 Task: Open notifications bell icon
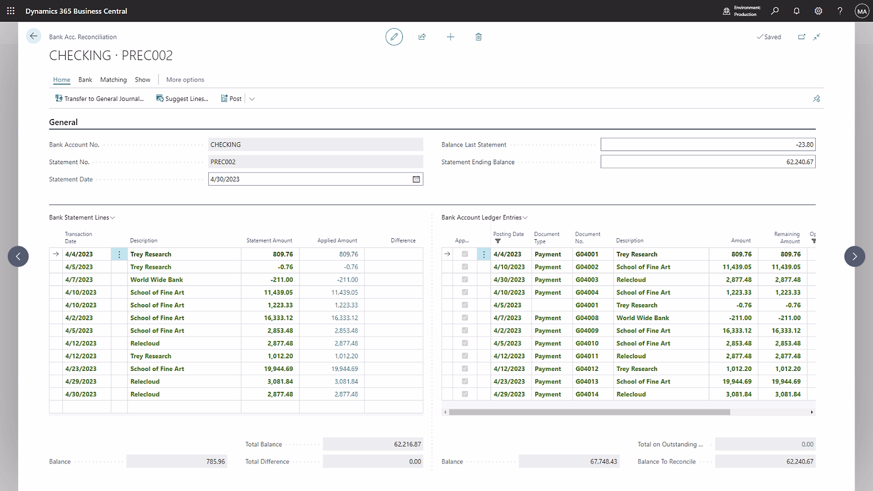[x=796, y=10]
